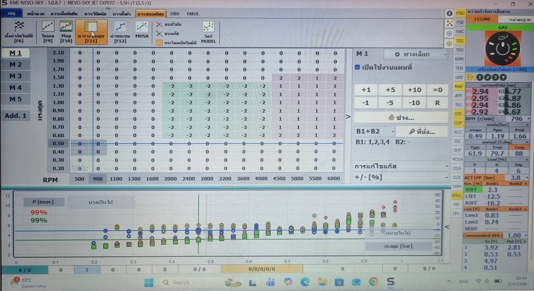Switch to the OBD tab
The image size is (534, 291).
click(x=174, y=14)
